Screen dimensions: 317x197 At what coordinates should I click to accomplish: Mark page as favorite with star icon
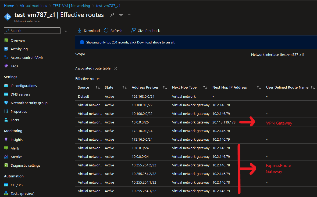(x=121, y=15)
